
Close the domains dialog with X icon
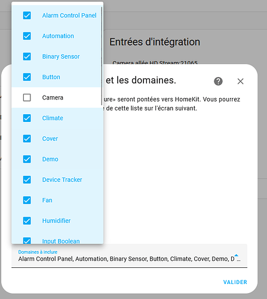click(x=240, y=81)
